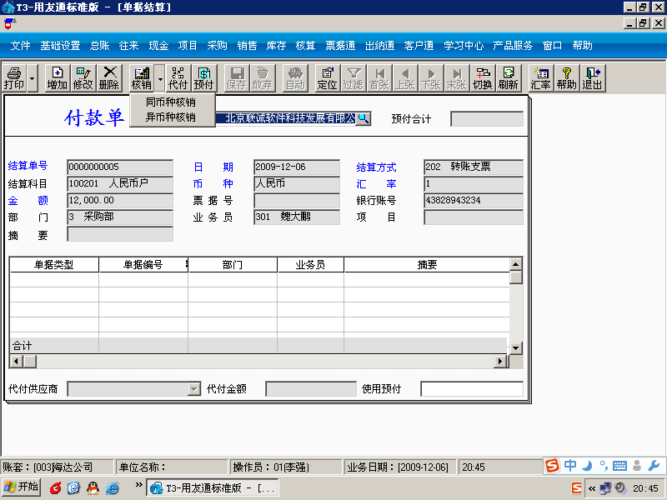
Task: Open the 总账 menu
Action: point(100,46)
